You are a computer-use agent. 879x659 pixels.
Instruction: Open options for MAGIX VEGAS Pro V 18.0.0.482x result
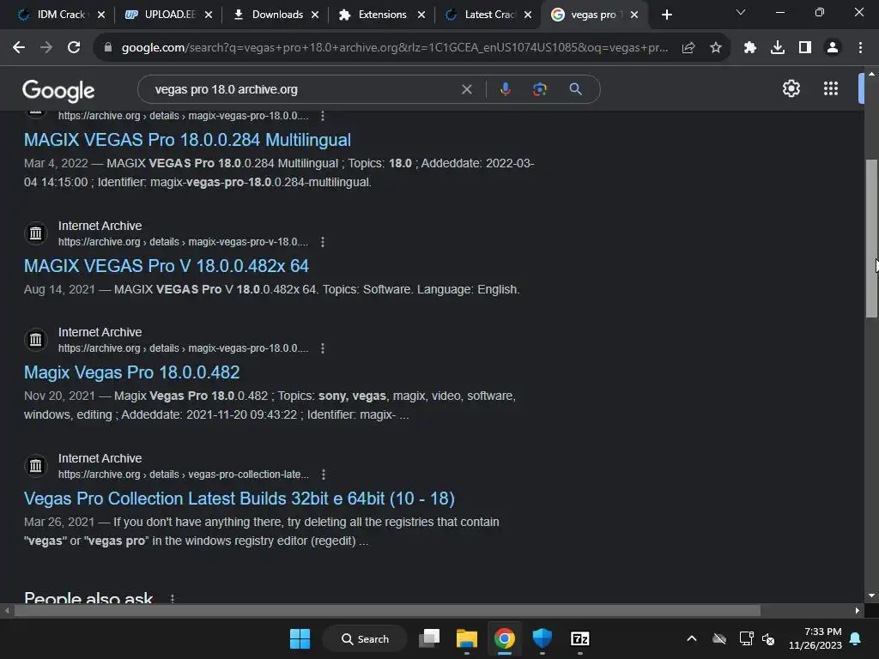(323, 242)
